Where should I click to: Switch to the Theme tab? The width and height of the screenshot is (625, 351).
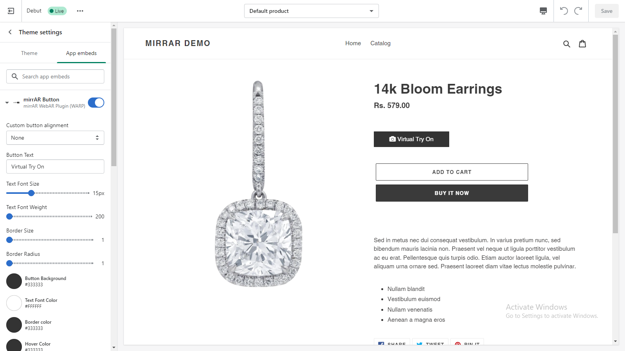coord(29,53)
